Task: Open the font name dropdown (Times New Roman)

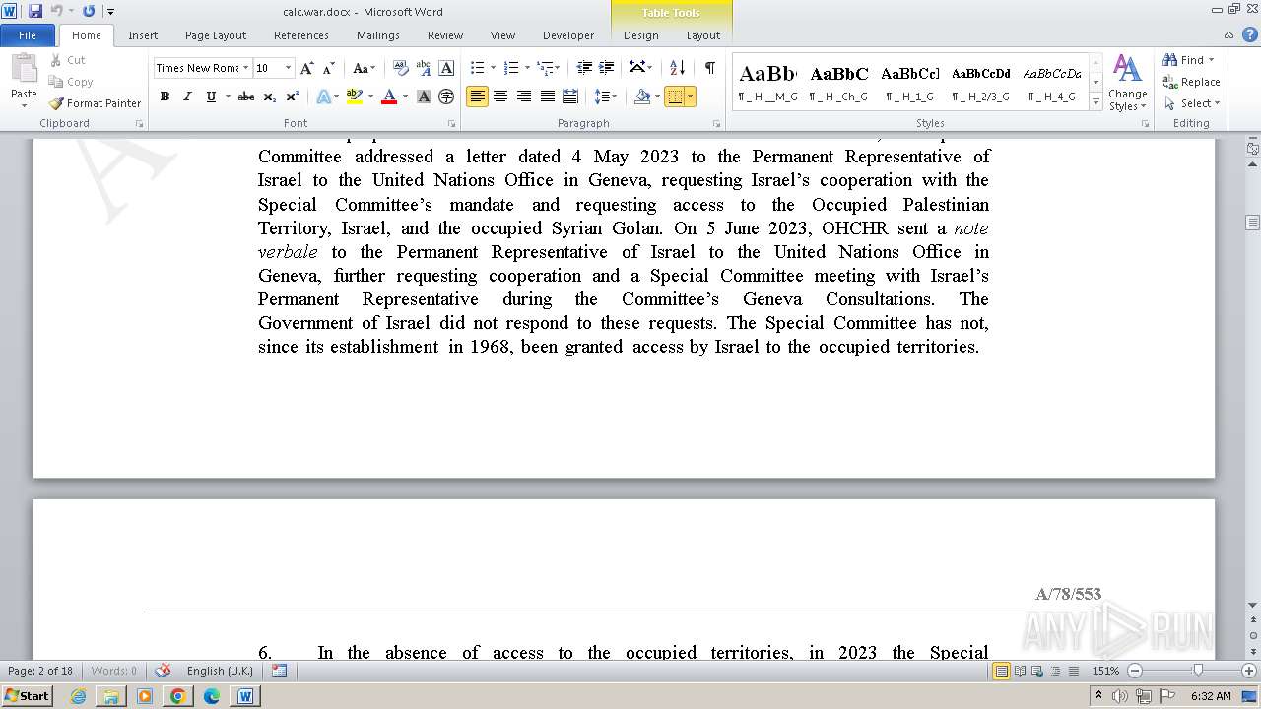Action: coord(245,68)
